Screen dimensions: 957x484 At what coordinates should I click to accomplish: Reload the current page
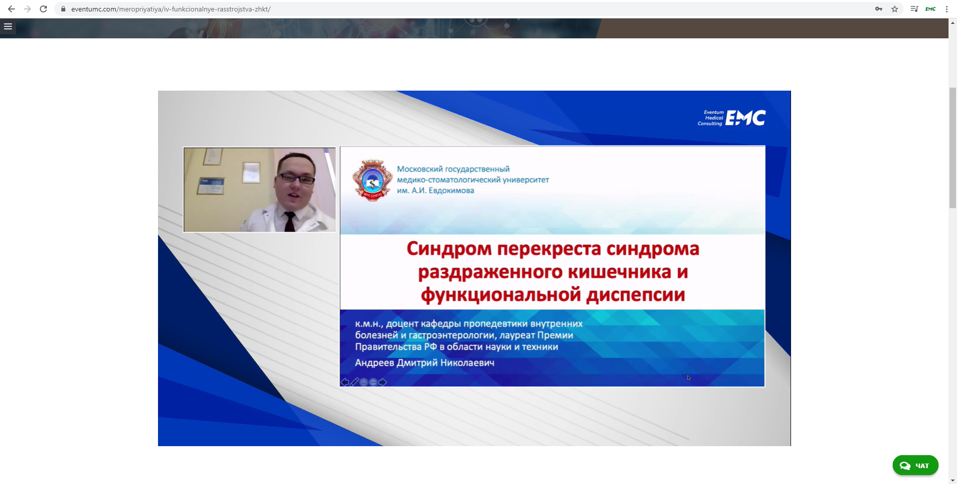43,9
